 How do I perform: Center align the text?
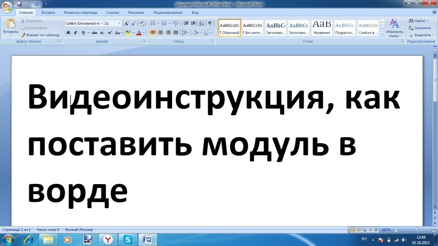click(x=160, y=33)
